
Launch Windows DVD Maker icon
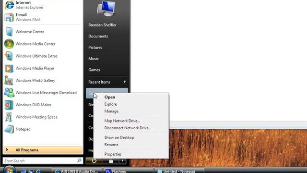tap(9, 105)
